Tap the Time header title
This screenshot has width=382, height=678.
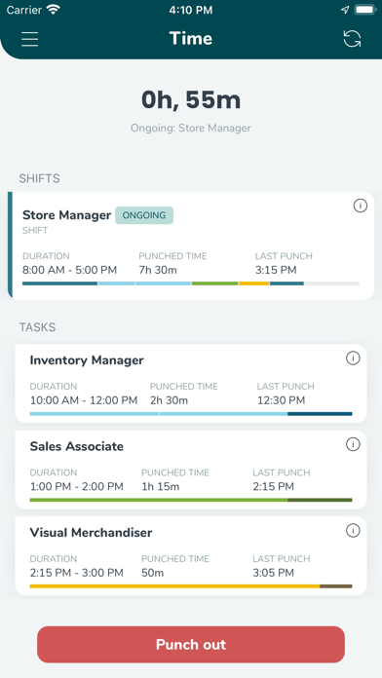point(191,39)
